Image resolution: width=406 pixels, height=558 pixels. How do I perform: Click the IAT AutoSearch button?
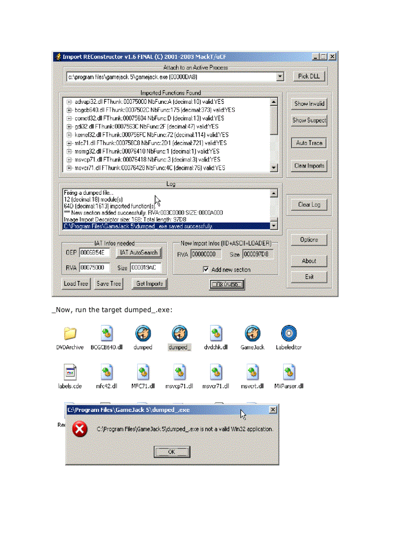tap(139, 253)
